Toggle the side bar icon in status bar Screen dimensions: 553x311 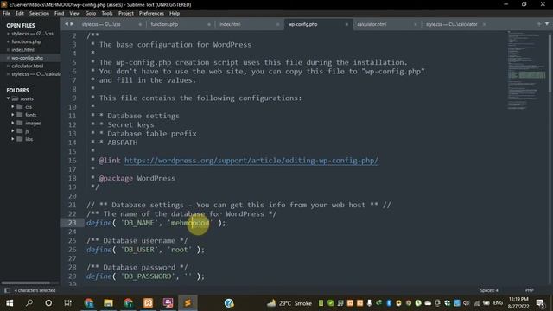click(7, 290)
